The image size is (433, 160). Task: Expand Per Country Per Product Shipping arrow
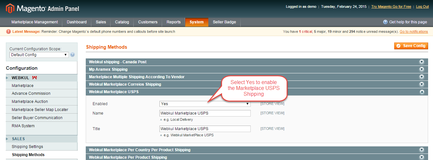[x=422, y=150]
